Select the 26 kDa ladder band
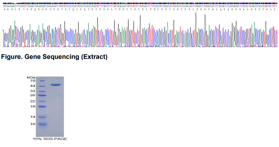279x147 pixels. click(x=42, y=95)
